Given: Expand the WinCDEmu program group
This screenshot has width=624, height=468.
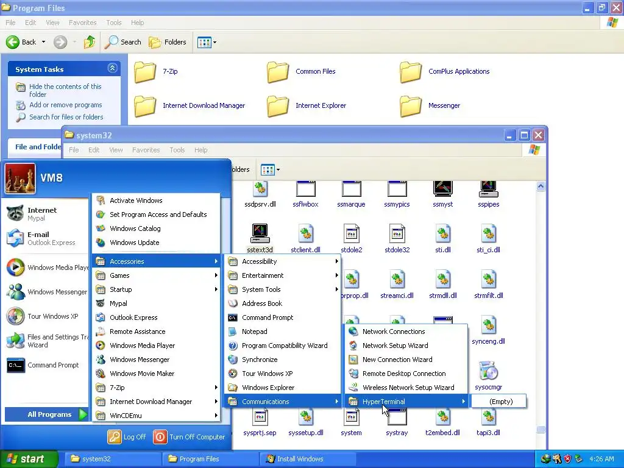Looking at the screenshot, I should click(x=157, y=416).
